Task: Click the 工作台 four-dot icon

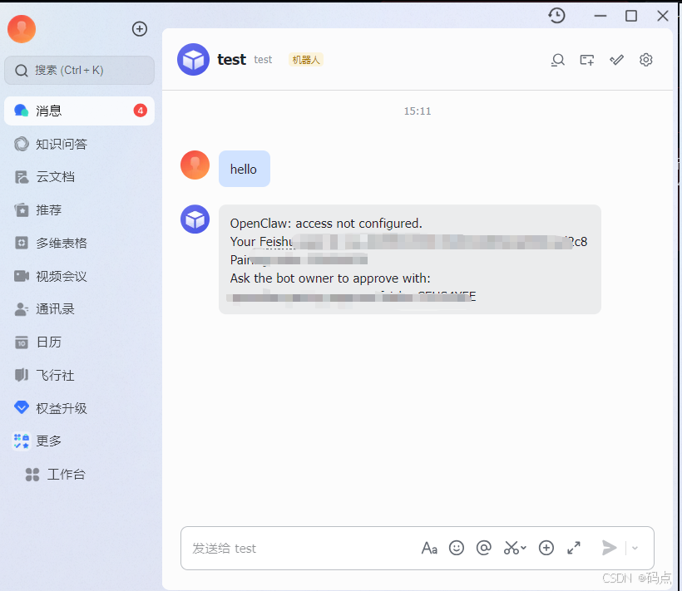Action: tap(32, 474)
